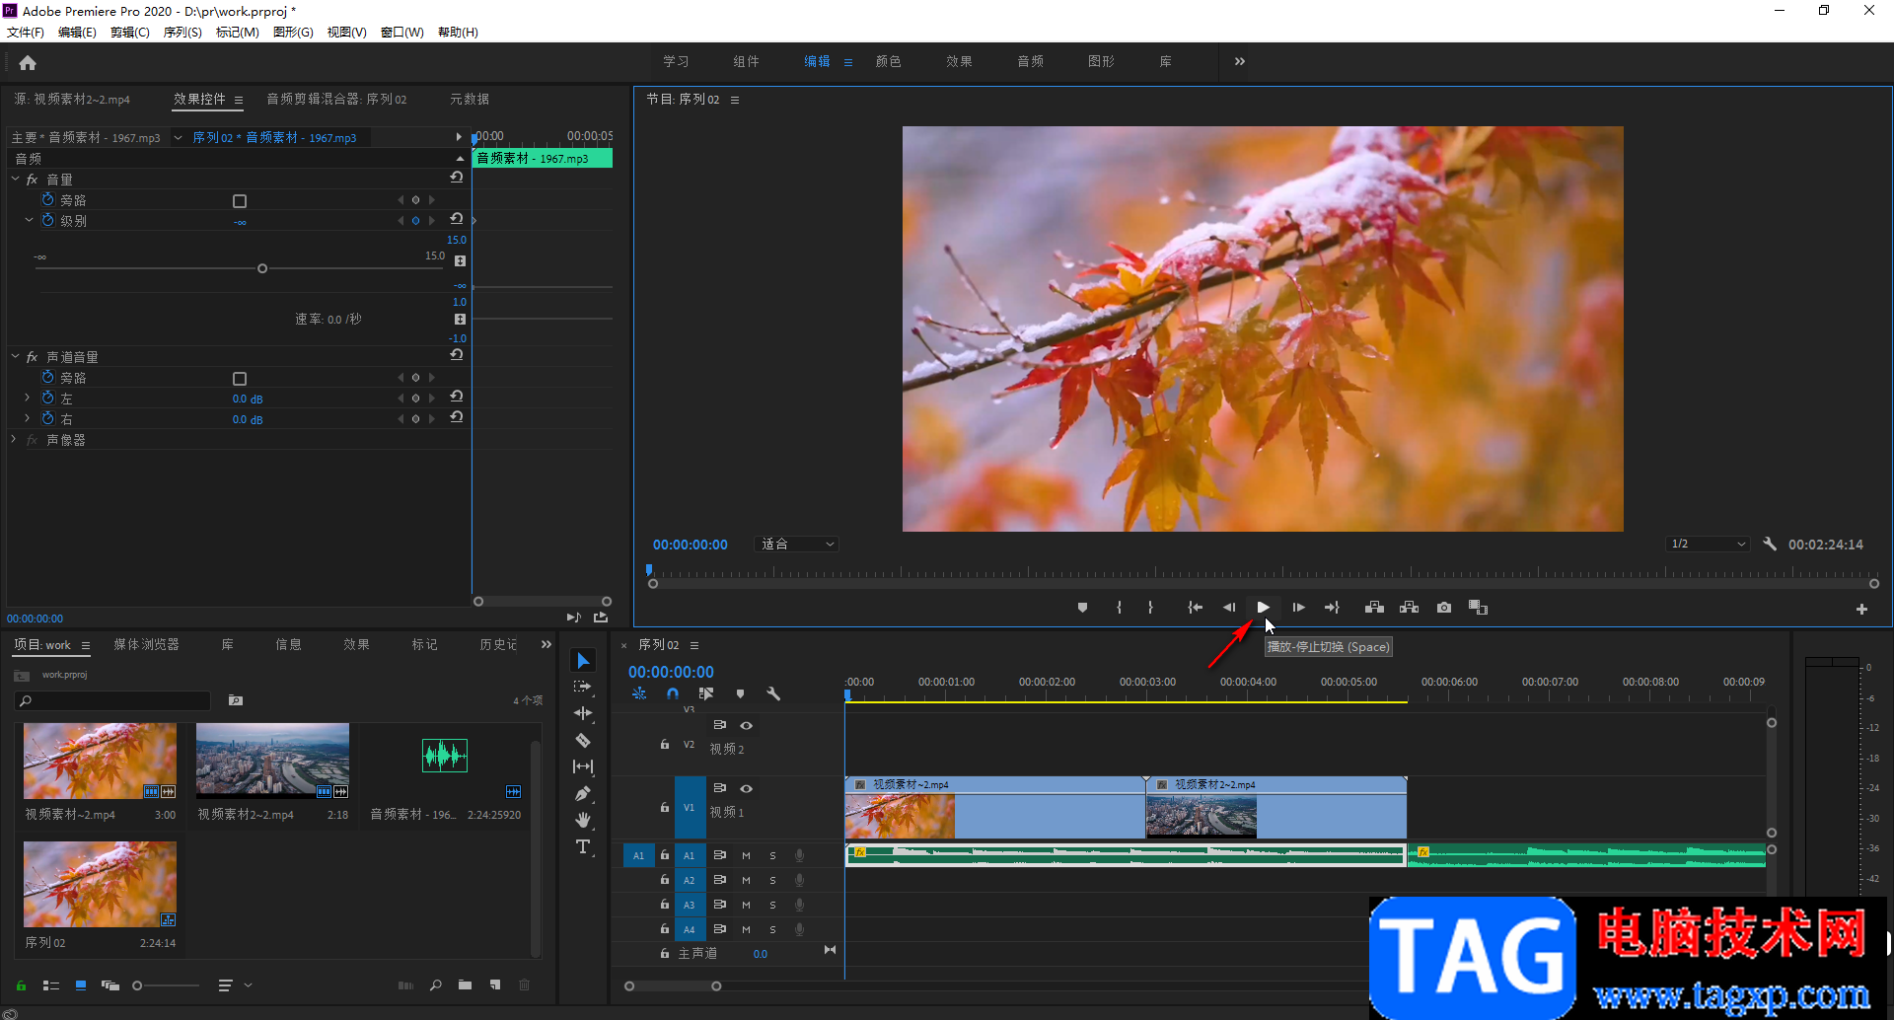Select the Pen tool
This screenshot has height=1020, width=1894.
click(583, 793)
